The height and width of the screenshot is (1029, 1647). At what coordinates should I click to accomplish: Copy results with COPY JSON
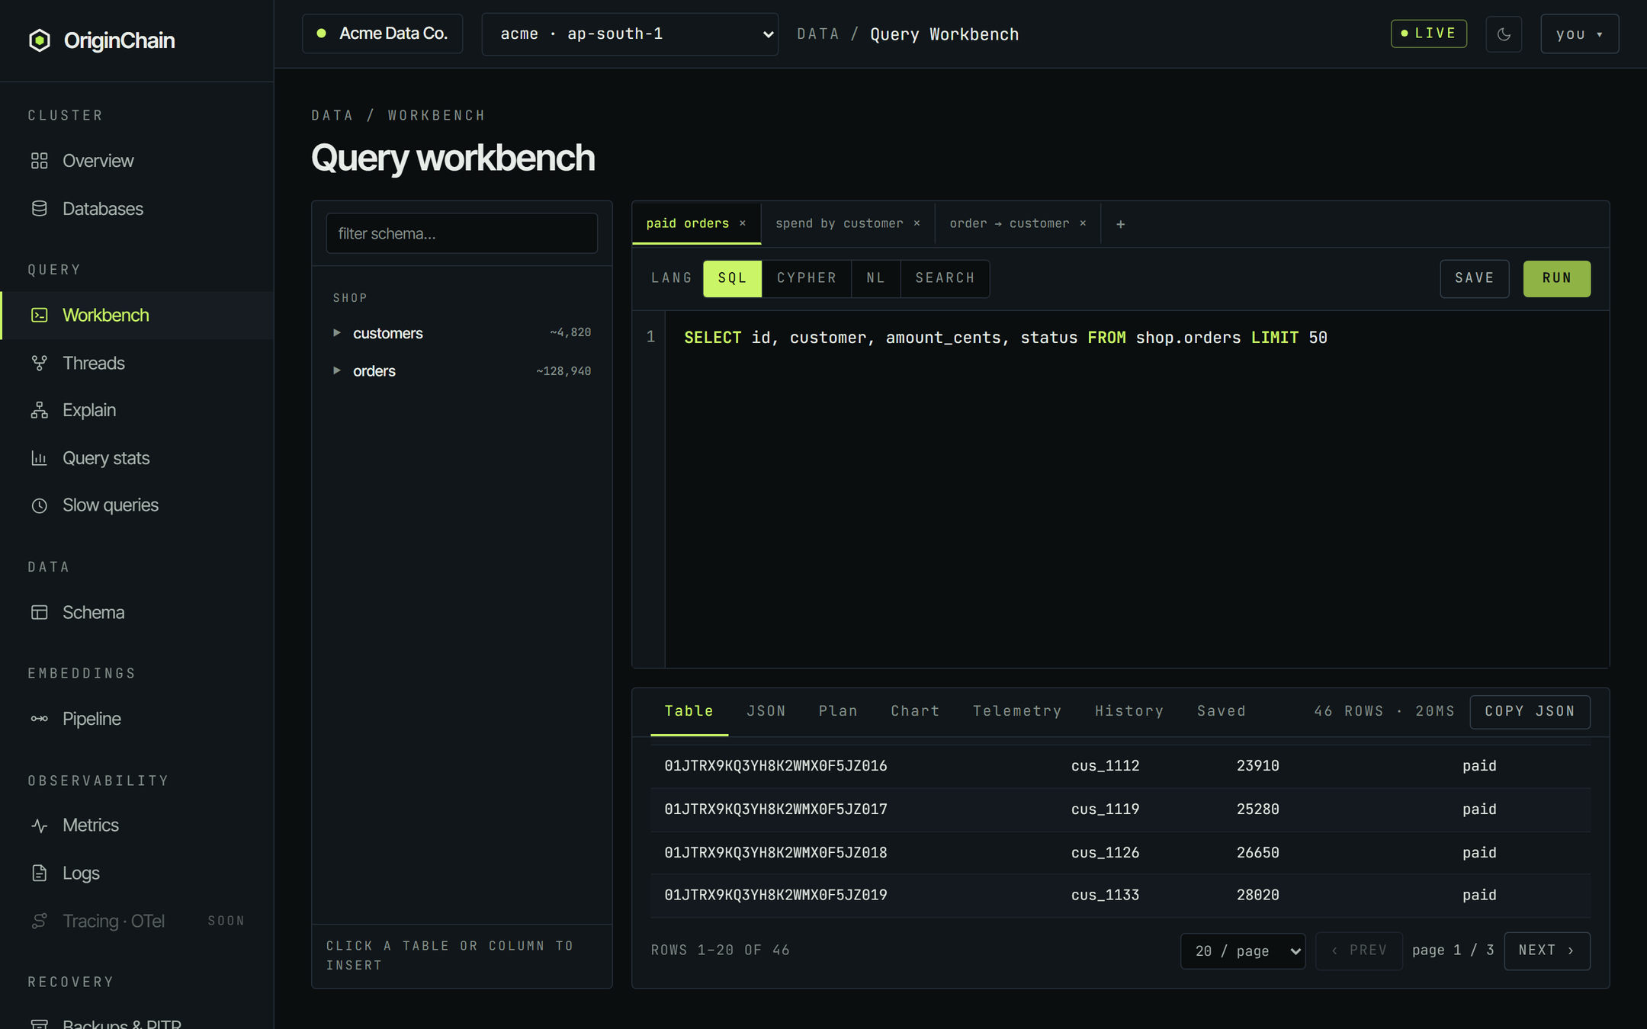click(x=1530, y=711)
